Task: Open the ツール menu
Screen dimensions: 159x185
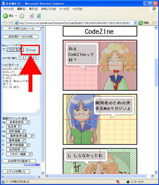Action: tap(64, 9)
